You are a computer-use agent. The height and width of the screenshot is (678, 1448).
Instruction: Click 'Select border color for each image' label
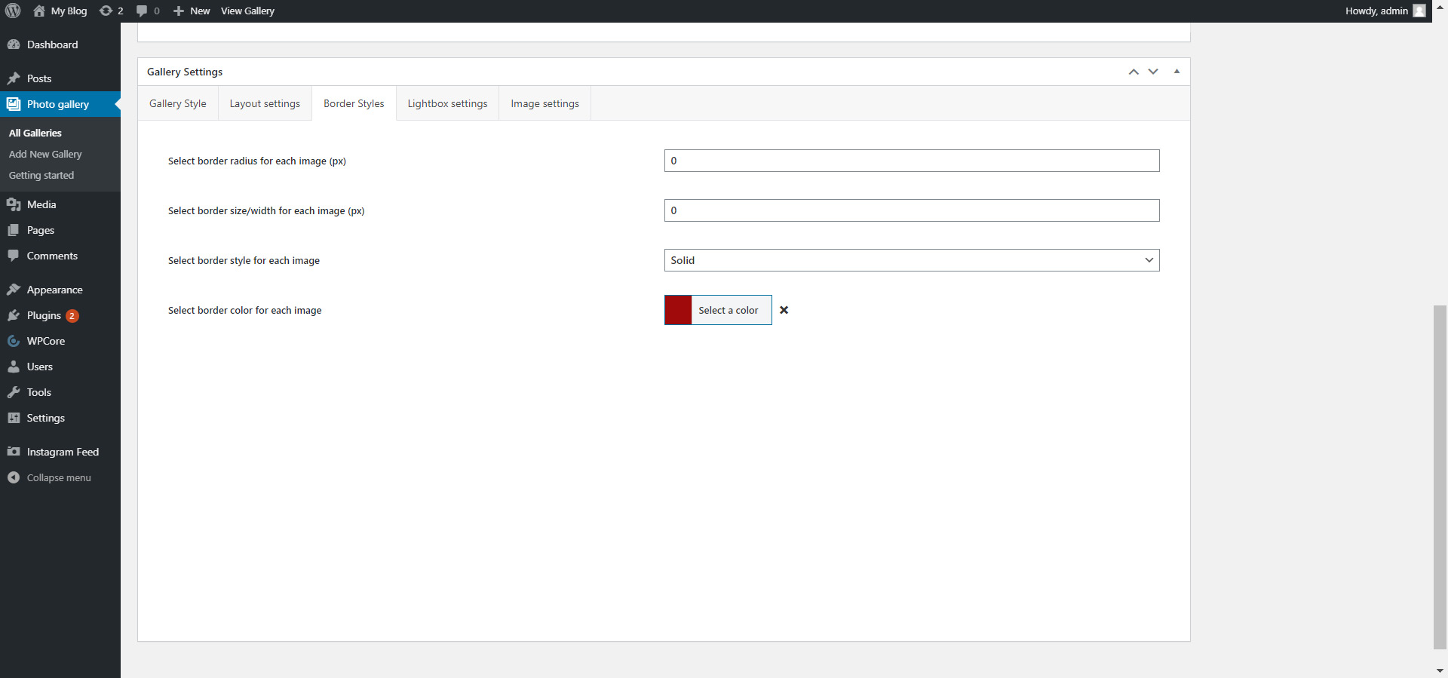pyautogui.click(x=244, y=310)
